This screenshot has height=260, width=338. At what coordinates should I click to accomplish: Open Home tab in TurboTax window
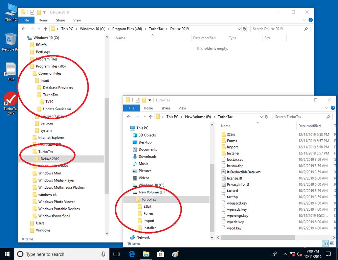click(x=148, y=108)
